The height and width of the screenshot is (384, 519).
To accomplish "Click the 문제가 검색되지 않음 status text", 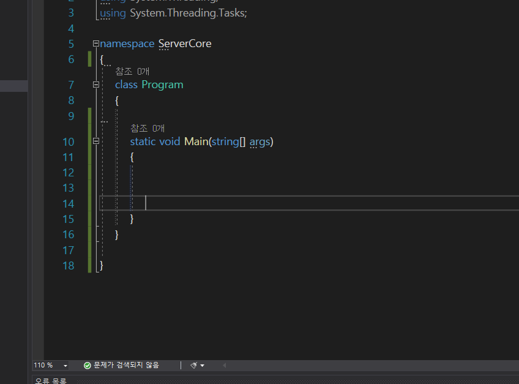I will point(127,365).
